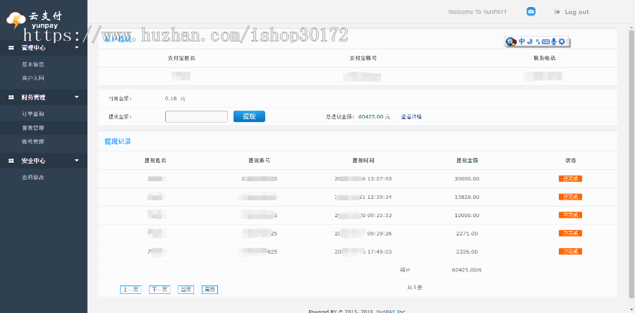Go to next page with 下一页
This screenshot has width=635, height=313.
(159, 289)
